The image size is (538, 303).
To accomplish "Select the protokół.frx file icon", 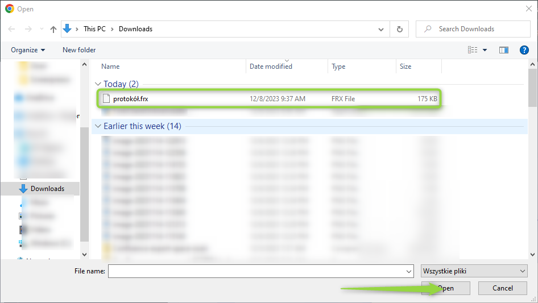I will 106,99.
